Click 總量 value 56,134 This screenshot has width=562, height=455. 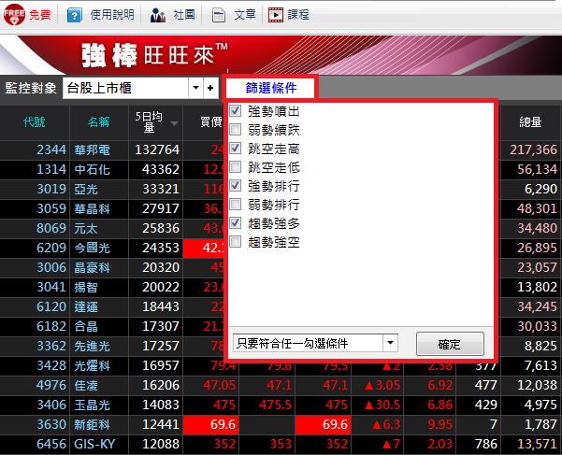point(537,169)
